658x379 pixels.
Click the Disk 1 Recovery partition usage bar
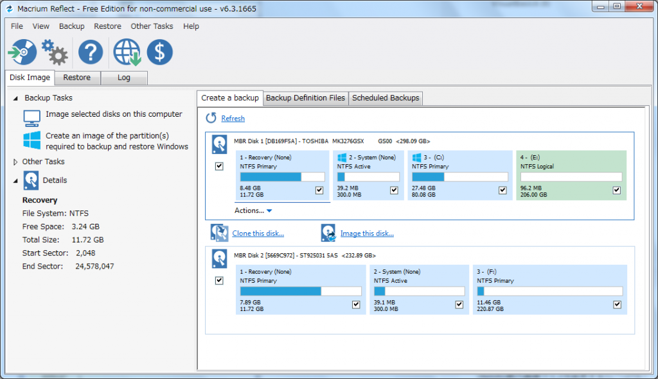[283, 177]
